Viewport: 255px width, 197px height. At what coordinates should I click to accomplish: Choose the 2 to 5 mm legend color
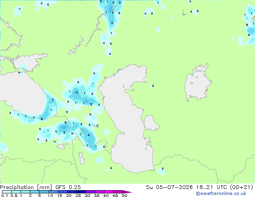(x=35, y=192)
